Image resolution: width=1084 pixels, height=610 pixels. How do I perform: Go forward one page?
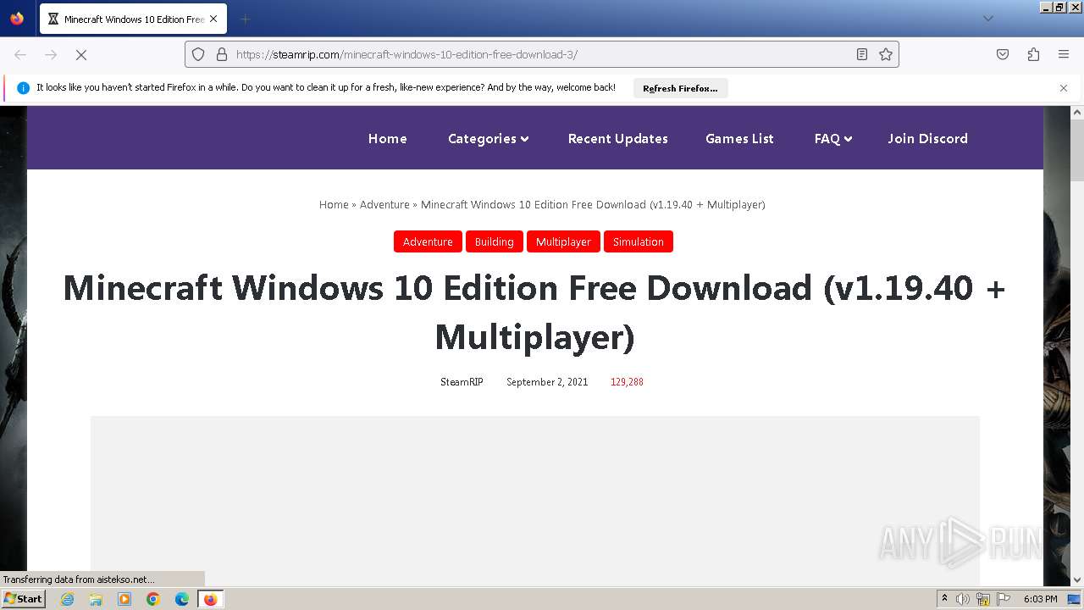pyautogui.click(x=51, y=54)
